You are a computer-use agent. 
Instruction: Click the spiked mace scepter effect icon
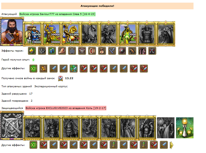112,51
